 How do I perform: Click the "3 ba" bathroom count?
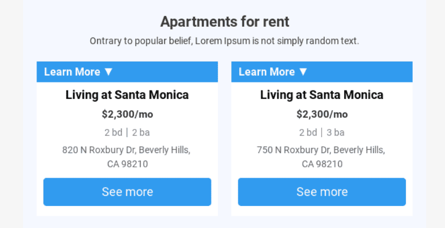[x=335, y=132]
